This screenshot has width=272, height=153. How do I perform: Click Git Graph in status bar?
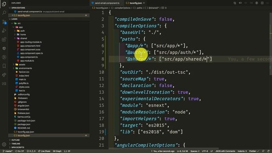(x=57, y=151)
